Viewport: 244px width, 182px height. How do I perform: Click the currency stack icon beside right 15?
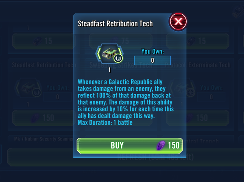click(192, 41)
